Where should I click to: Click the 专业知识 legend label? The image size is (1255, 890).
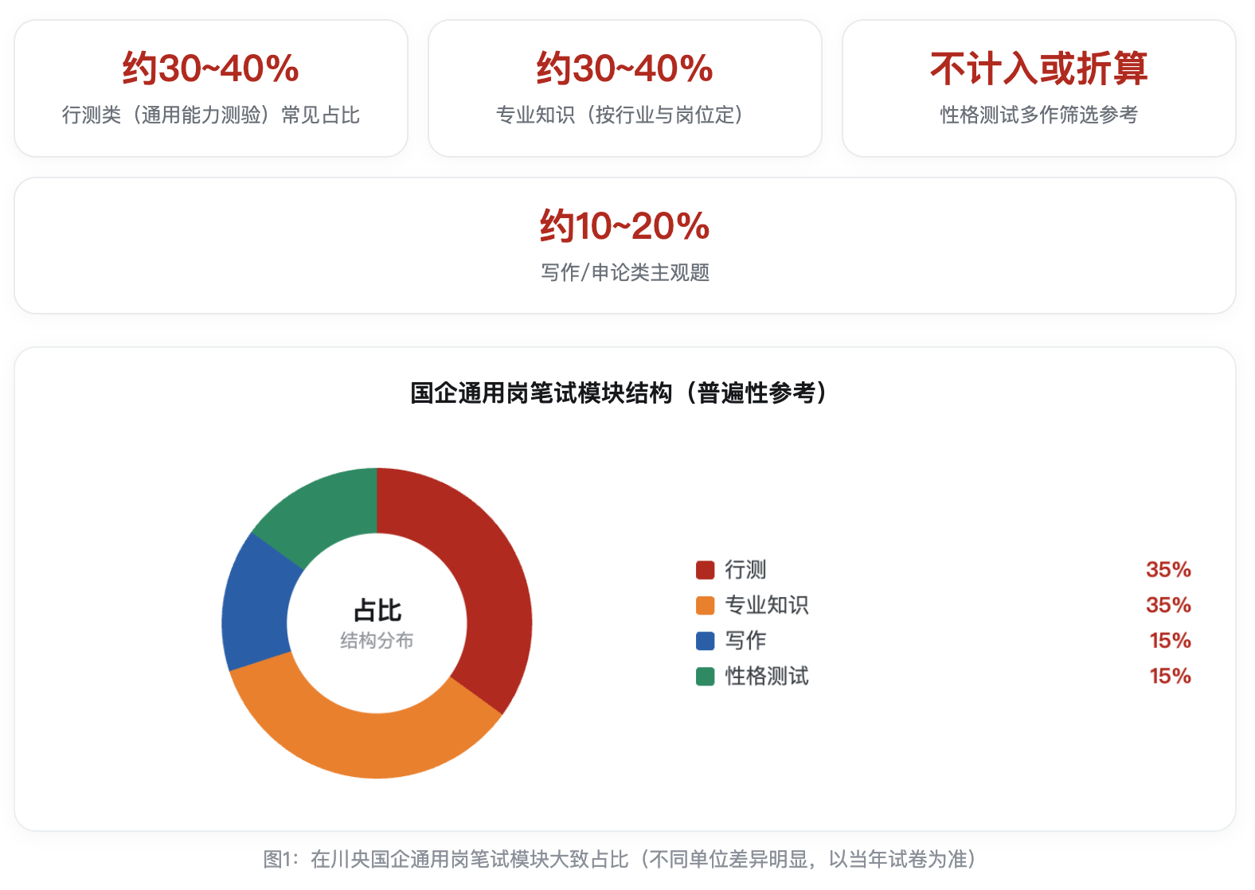(x=767, y=606)
